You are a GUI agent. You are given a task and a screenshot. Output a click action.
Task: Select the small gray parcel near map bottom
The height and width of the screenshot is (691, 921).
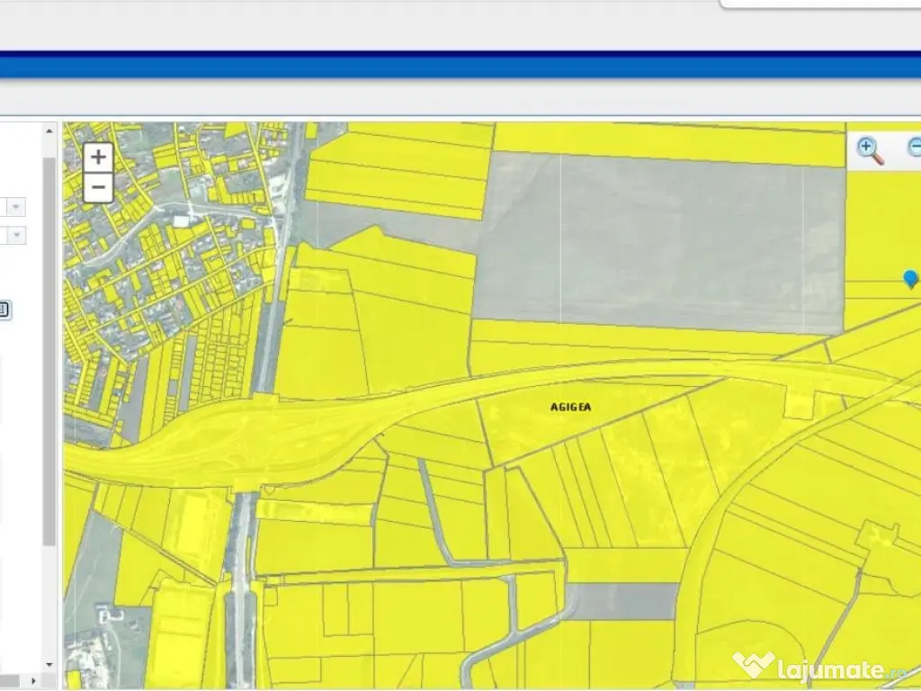point(625,601)
